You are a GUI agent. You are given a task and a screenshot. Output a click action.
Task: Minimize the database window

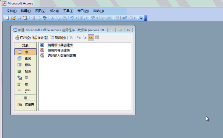click(111, 30)
